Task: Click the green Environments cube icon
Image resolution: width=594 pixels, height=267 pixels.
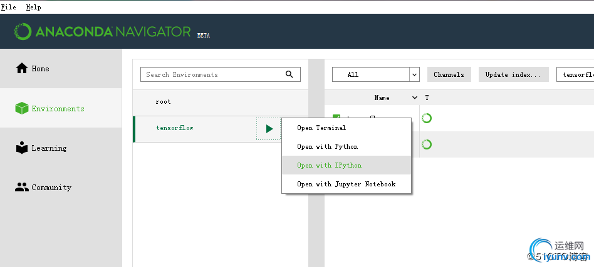Action: pos(21,108)
